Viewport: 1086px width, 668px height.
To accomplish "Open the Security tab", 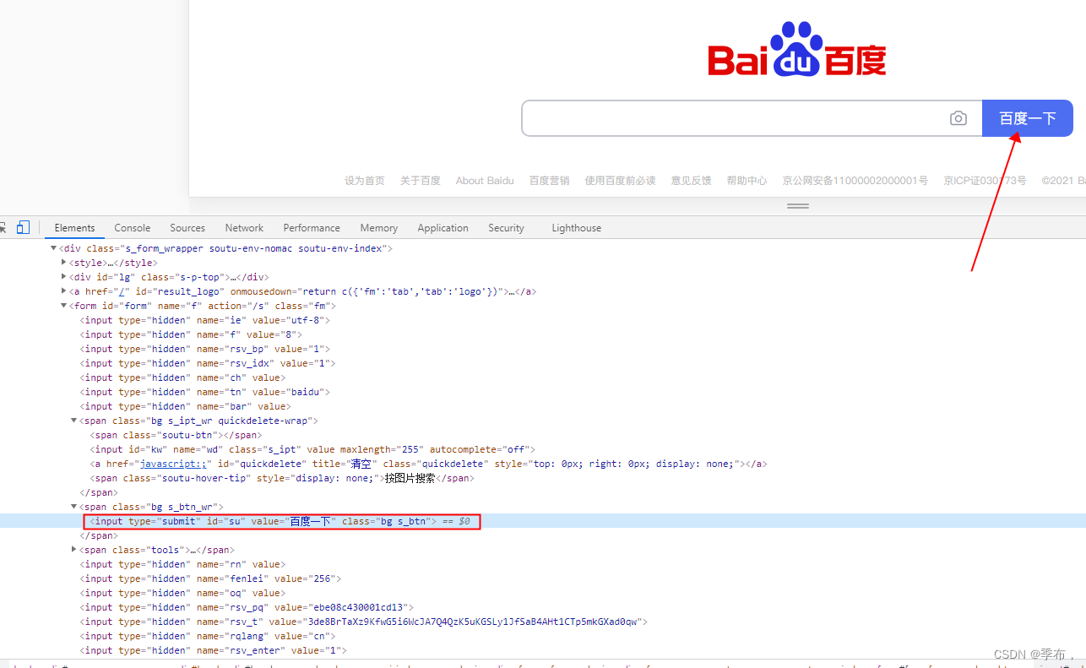I will (x=506, y=228).
